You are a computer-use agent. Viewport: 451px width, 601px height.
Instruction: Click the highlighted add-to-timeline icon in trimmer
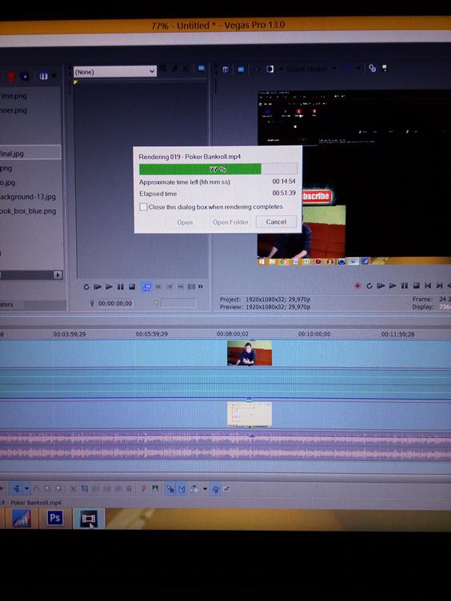coord(147,287)
